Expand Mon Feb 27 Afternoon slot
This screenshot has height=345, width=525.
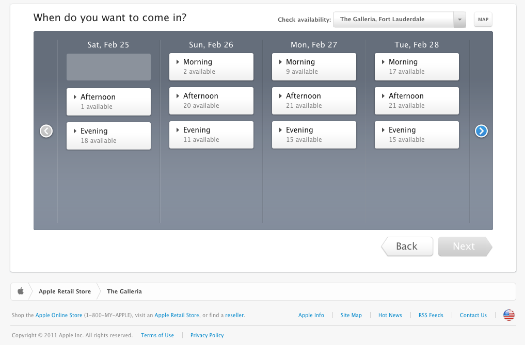[314, 101]
